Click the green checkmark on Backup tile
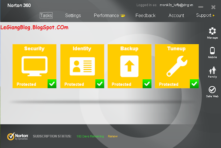Image resolution: width=221 pixels, height=148 pixels. (x=147, y=84)
